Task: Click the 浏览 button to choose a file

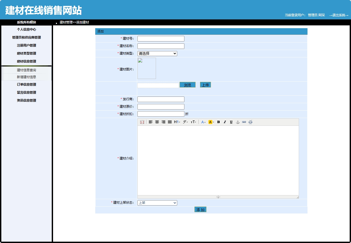Action: (187, 85)
